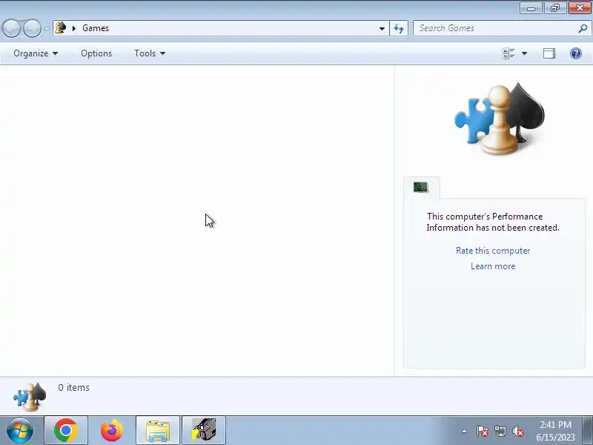This screenshot has width=593, height=445.
Task: Open the Tools menu
Action: coord(150,53)
